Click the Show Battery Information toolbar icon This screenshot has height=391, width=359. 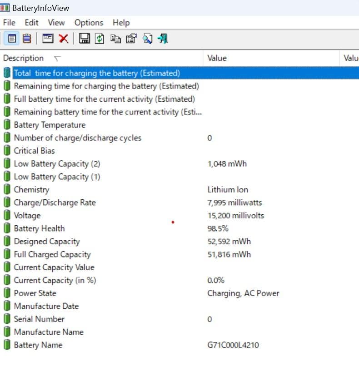[12, 39]
